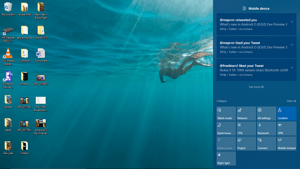Turn off the Location quick action

(x=287, y=114)
